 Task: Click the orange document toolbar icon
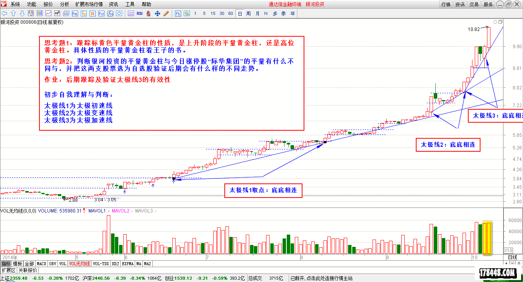92,13
